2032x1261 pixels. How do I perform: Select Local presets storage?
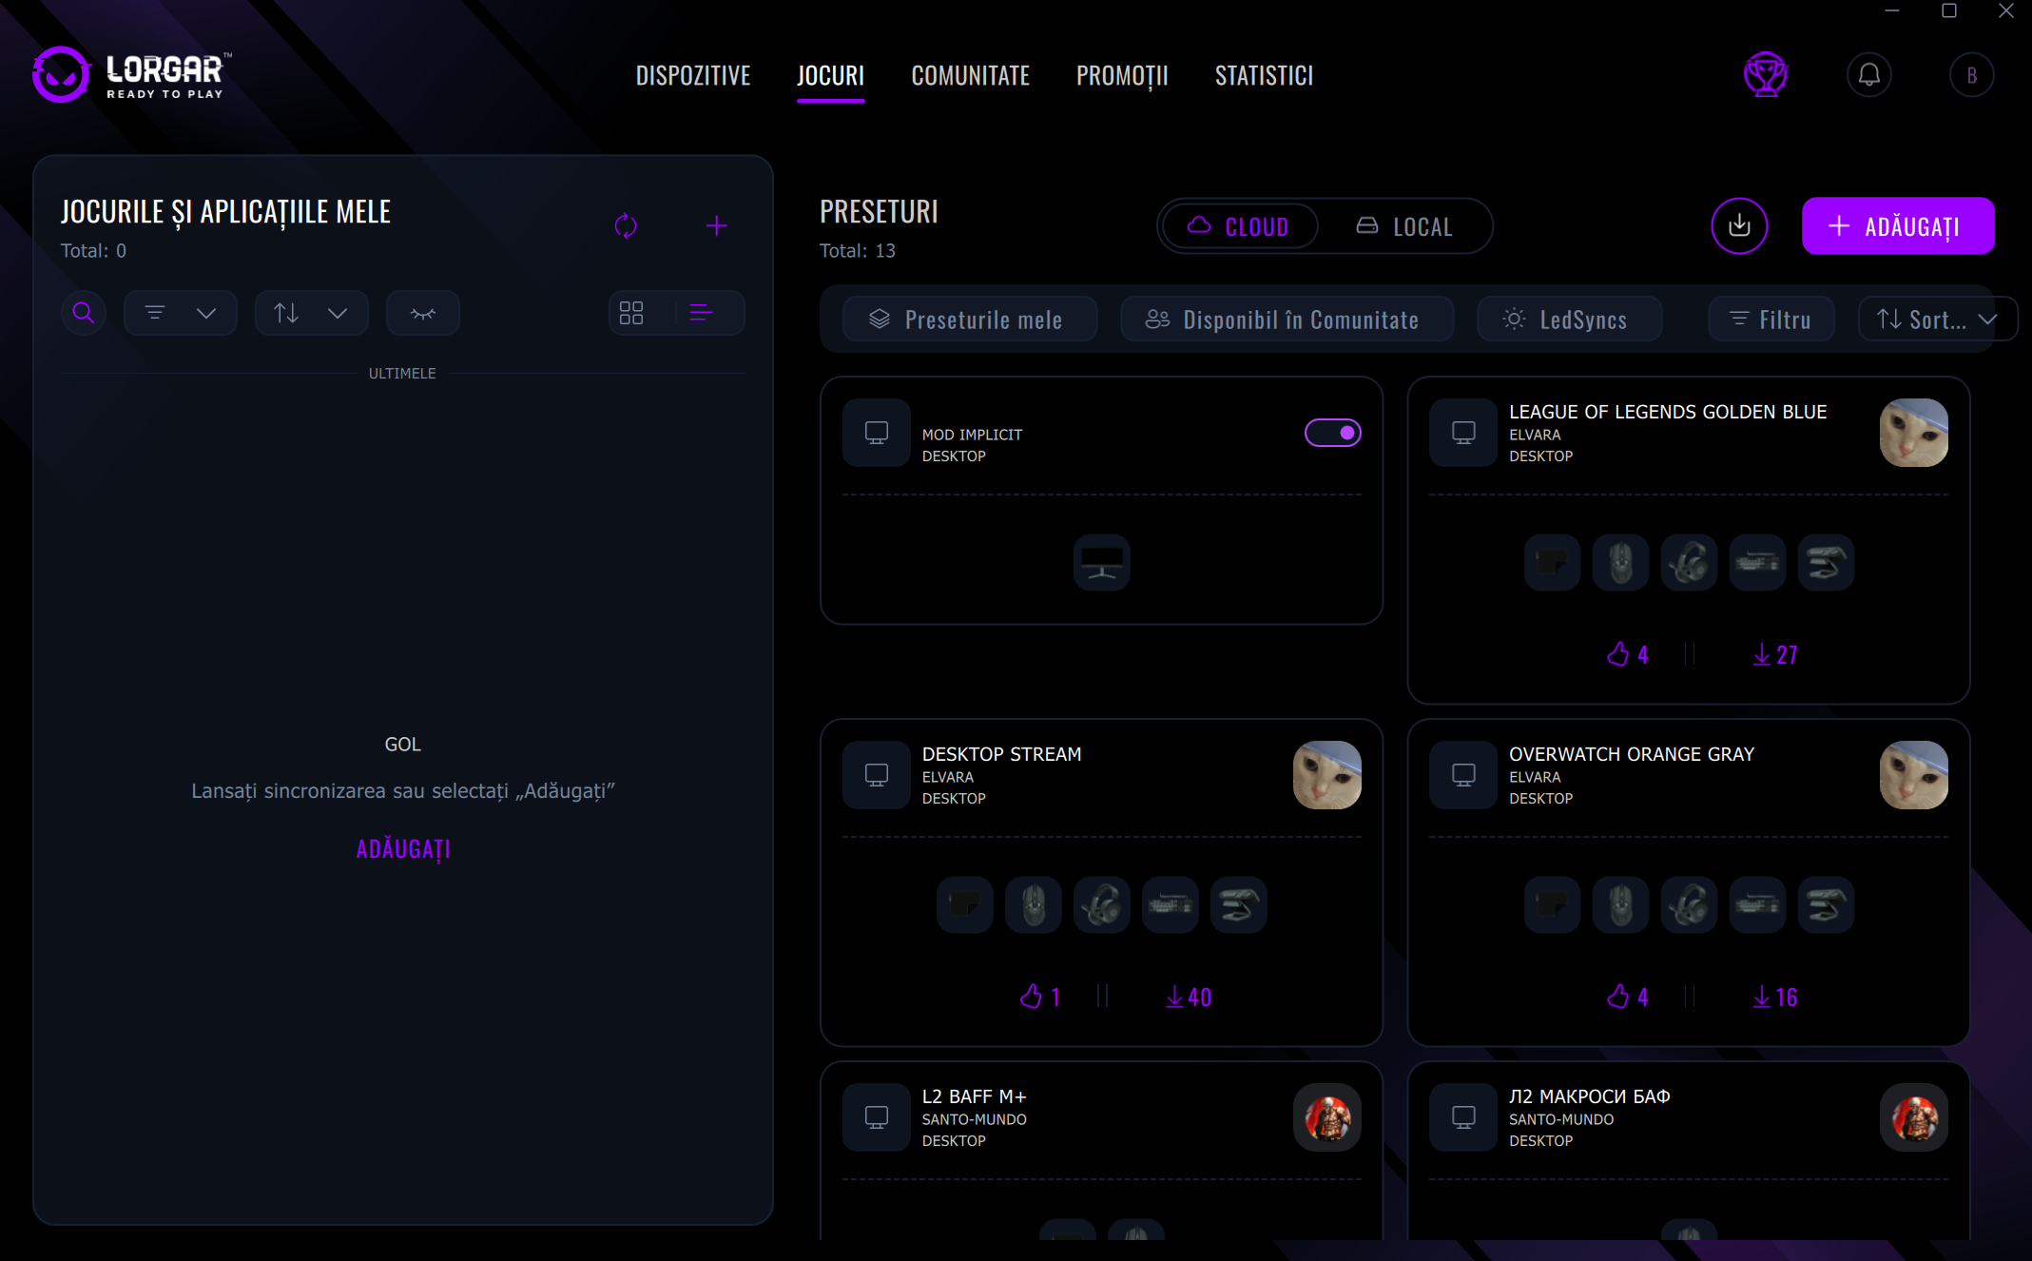click(x=1405, y=226)
